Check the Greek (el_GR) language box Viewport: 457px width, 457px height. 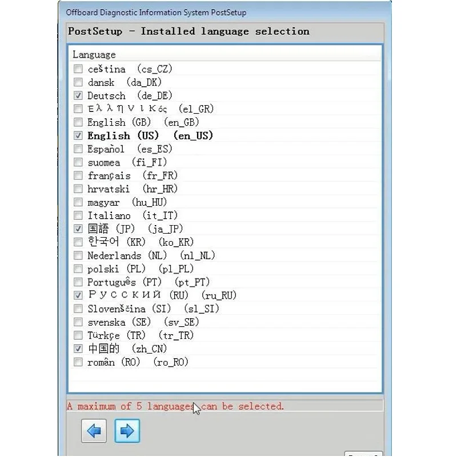(x=78, y=109)
